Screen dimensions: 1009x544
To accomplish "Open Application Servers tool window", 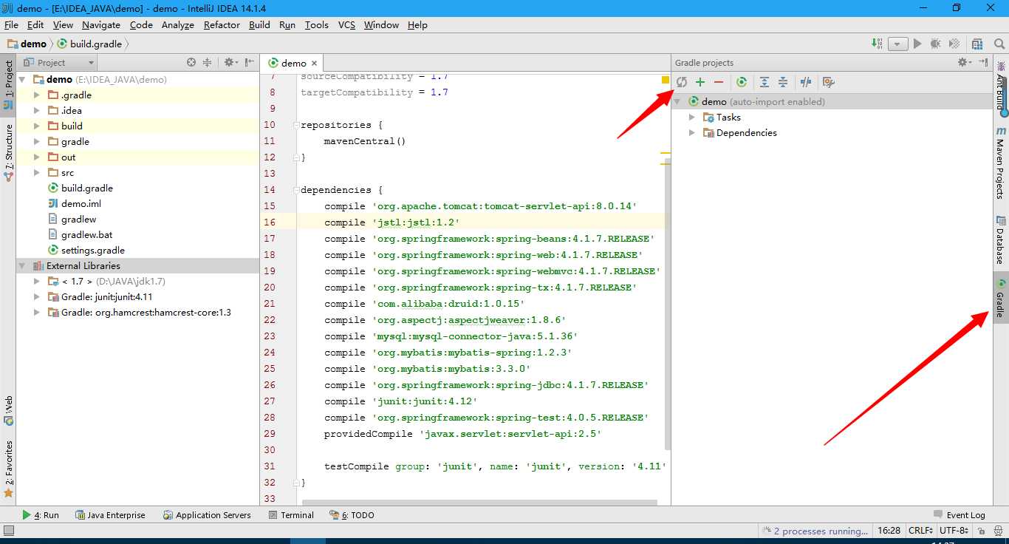I will click(x=207, y=515).
